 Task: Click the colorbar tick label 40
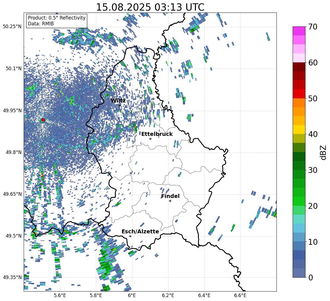(x=313, y=134)
